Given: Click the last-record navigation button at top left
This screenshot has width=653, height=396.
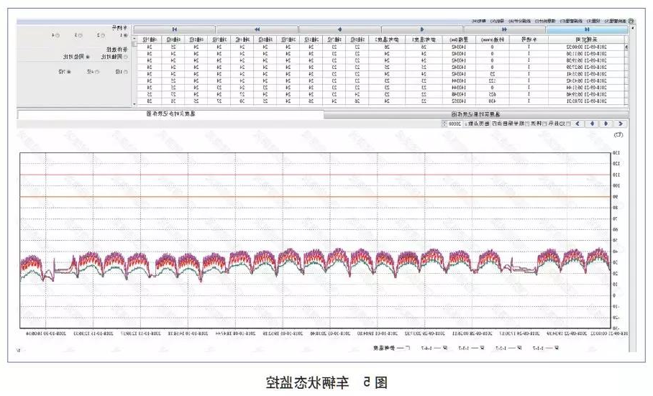Looking at the screenshot, I should coord(174,29).
